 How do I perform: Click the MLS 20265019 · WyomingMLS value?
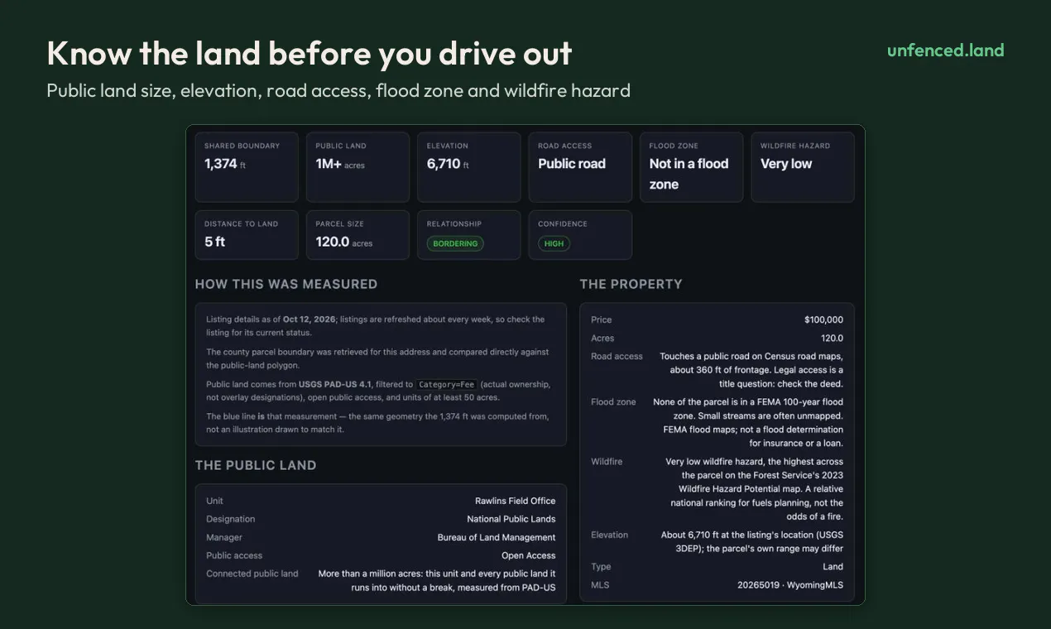click(x=790, y=585)
